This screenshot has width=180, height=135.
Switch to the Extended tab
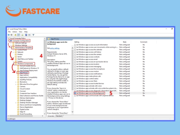[51, 116]
